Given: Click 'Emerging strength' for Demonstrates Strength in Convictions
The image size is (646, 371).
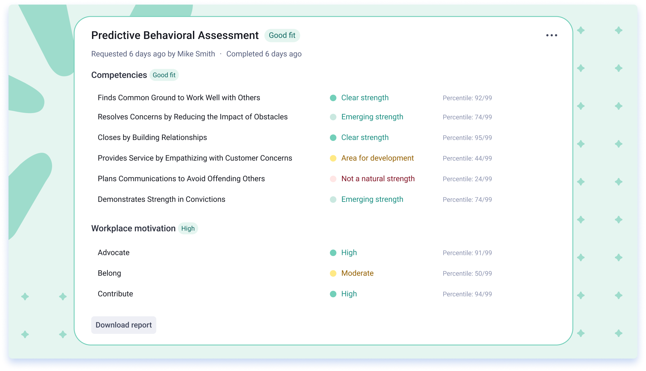Looking at the screenshot, I should (x=372, y=199).
